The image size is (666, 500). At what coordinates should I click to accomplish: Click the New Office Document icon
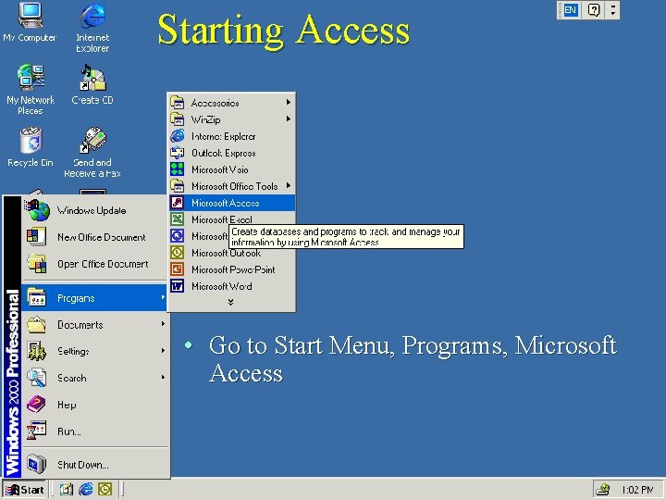click(36, 237)
